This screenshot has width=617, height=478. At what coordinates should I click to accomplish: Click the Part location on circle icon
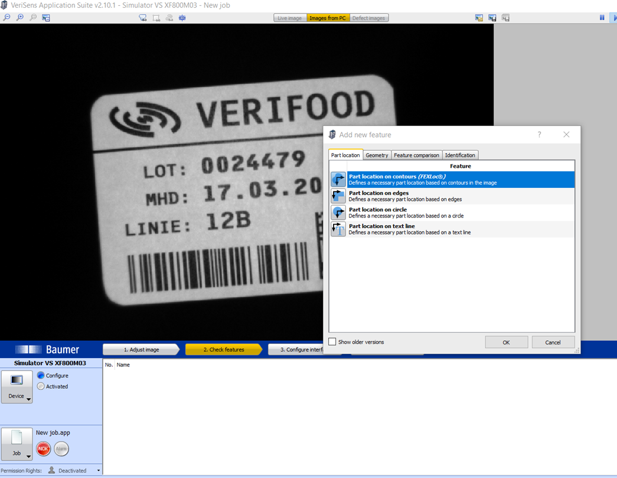point(338,213)
